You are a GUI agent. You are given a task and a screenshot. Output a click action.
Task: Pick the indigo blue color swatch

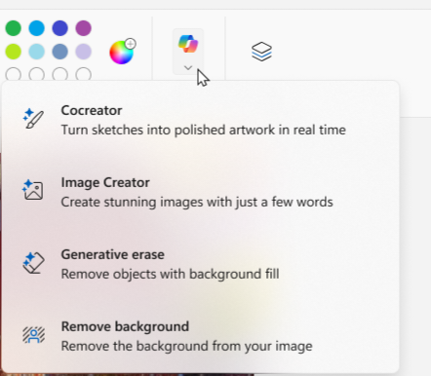point(60,28)
